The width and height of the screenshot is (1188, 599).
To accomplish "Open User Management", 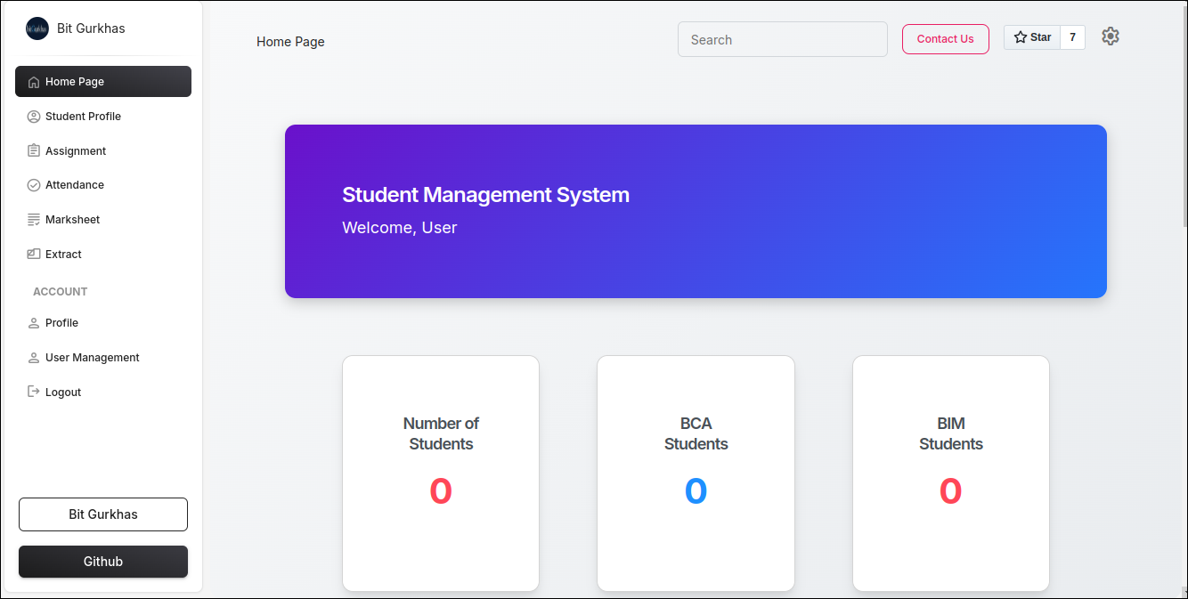I will point(92,357).
